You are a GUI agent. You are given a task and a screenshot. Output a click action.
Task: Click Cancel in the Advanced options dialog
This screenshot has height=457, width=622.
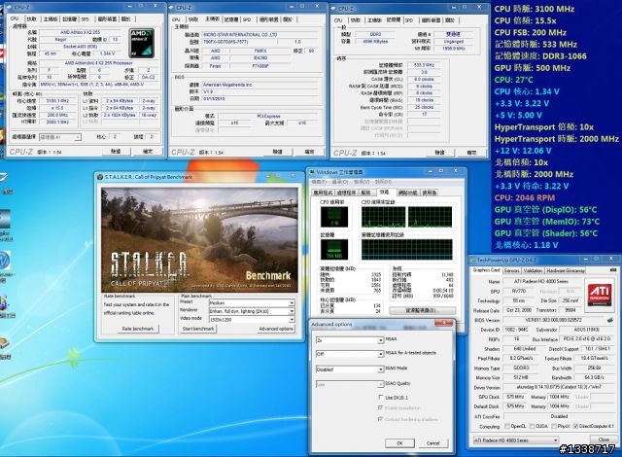point(432,443)
